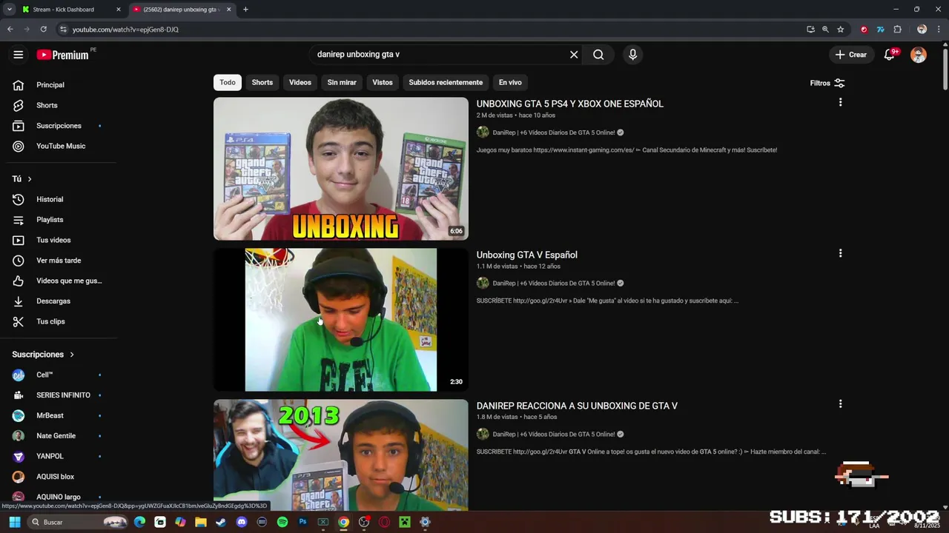The width and height of the screenshot is (949, 533).
Task: Open options for Unboxing GTA V Español video
Action: tap(840, 253)
